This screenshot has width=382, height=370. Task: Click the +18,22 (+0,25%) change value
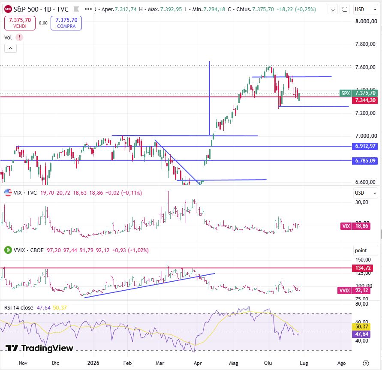(x=296, y=9)
